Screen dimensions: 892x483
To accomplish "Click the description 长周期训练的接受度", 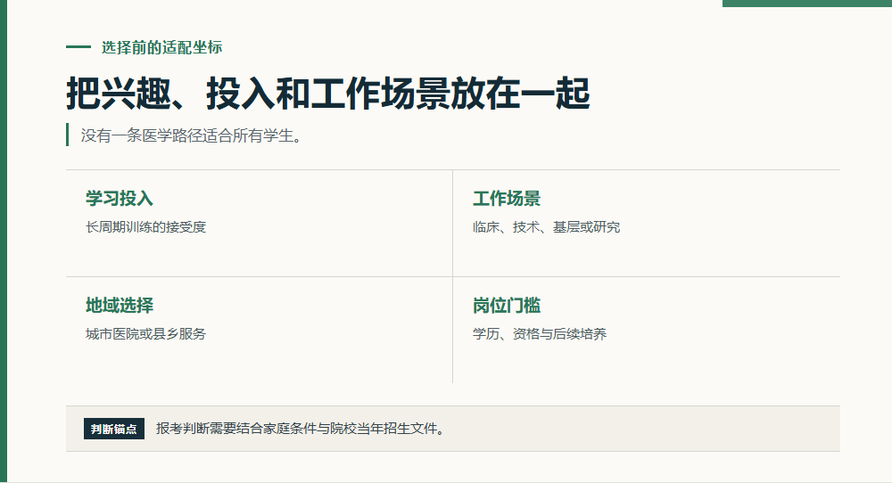I will coord(145,227).
